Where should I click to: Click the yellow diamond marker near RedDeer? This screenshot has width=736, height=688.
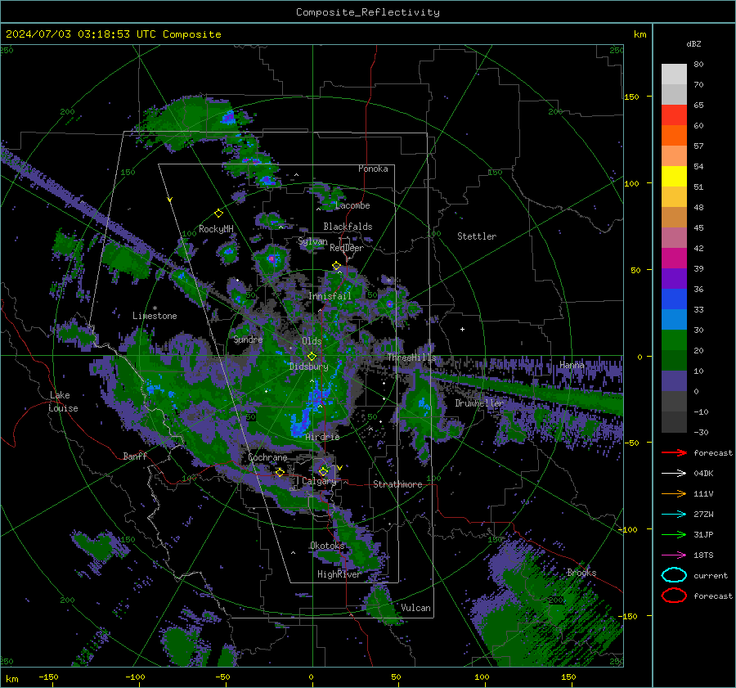pyautogui.click(x=336, y=266)
